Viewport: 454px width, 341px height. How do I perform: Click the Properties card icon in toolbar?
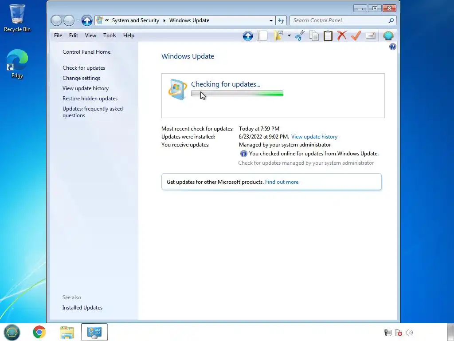click(x=370, y=36)
